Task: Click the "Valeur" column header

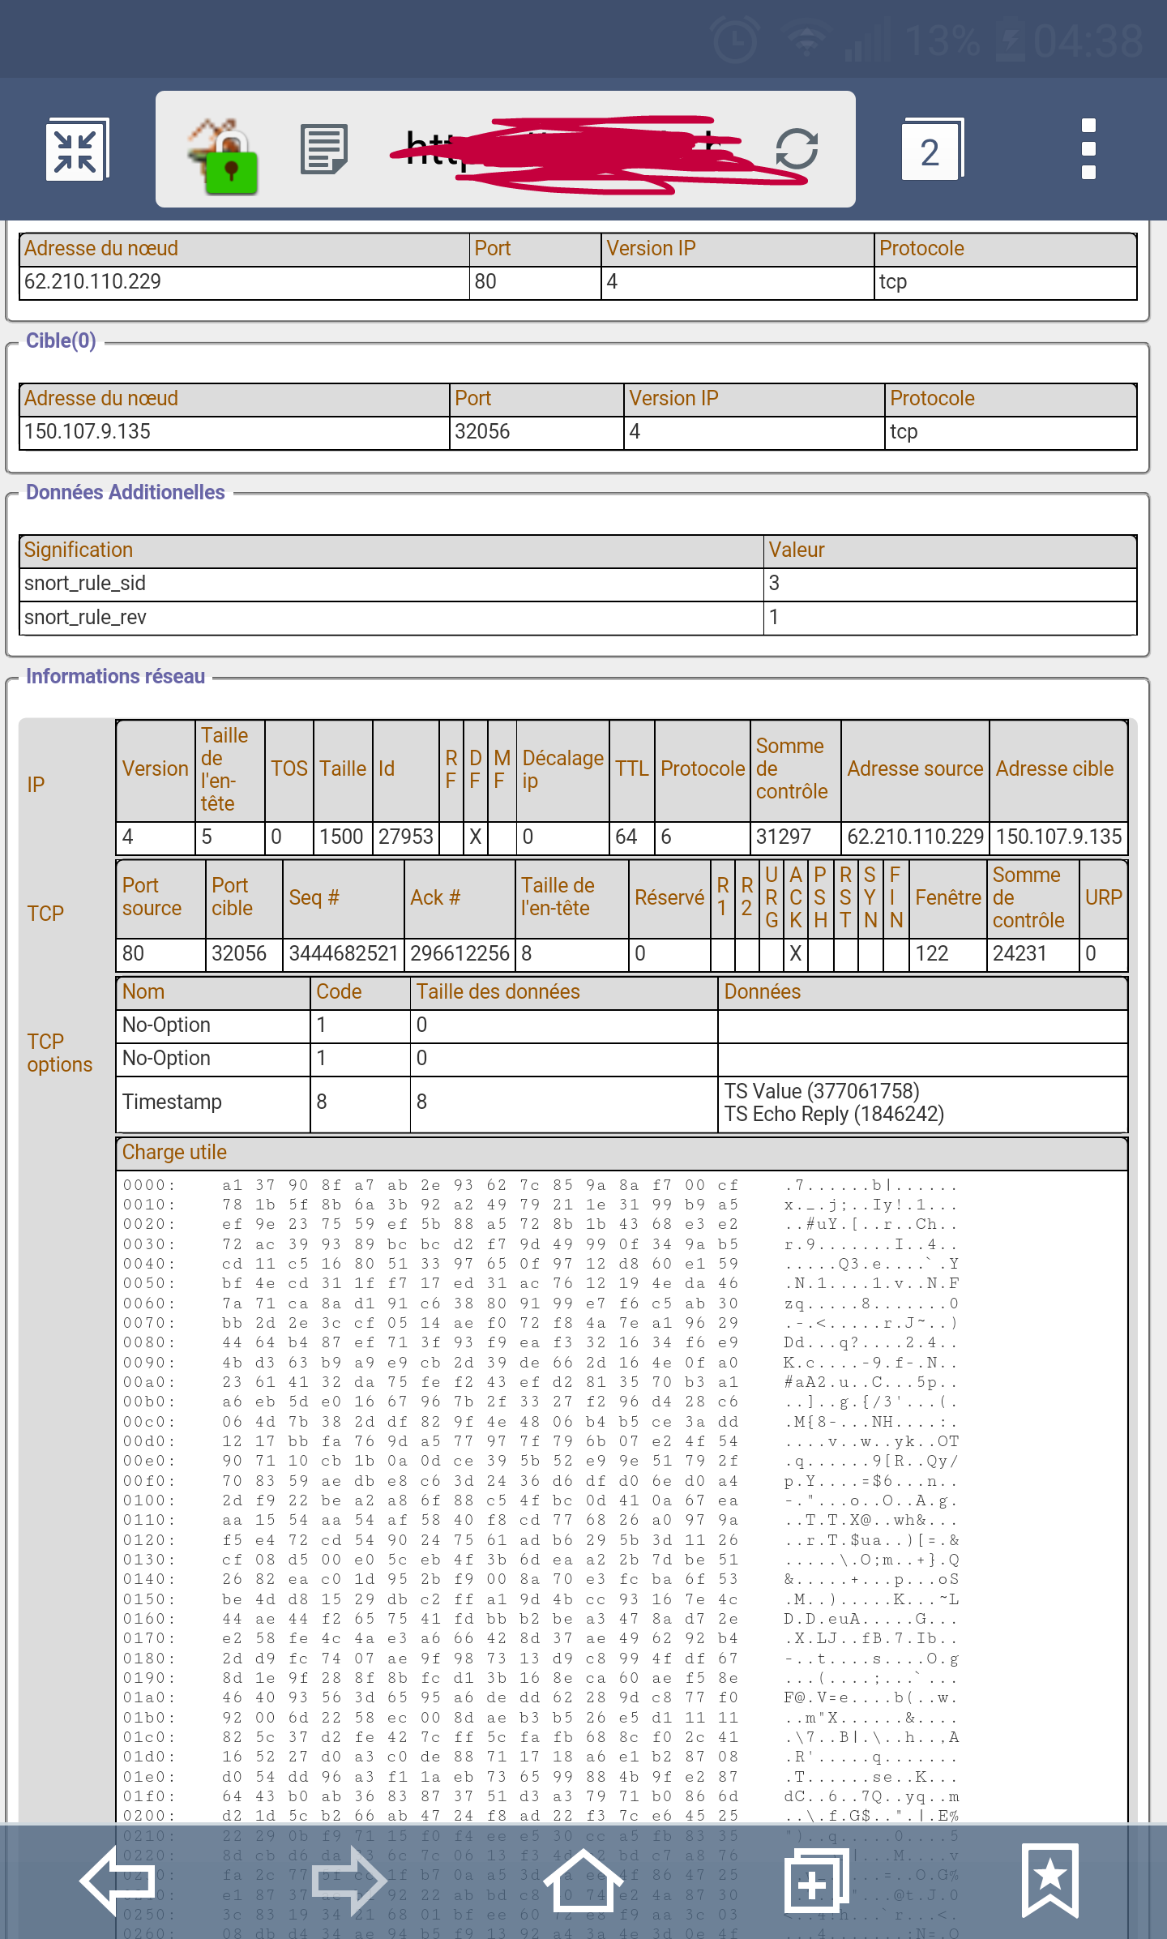Action: tap(951, 550)
